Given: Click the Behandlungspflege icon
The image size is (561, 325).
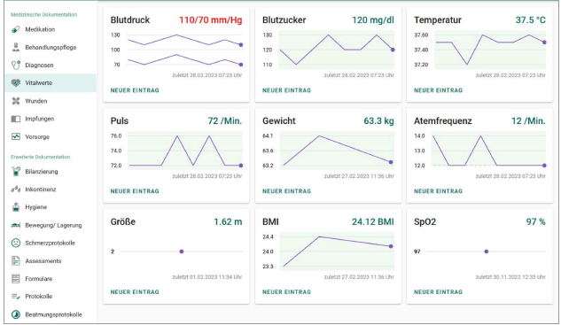Looking at the screenshot, I should (x=16, y=47).
